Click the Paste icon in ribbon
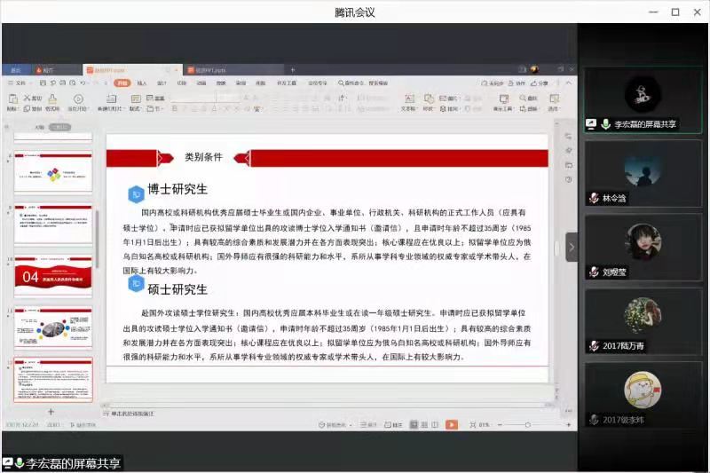The width and height of the screenshot is (710, 473). pos(12,100)
